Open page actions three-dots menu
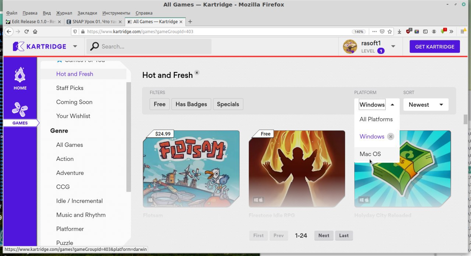 pyautogui.click(x=375, y=32)
